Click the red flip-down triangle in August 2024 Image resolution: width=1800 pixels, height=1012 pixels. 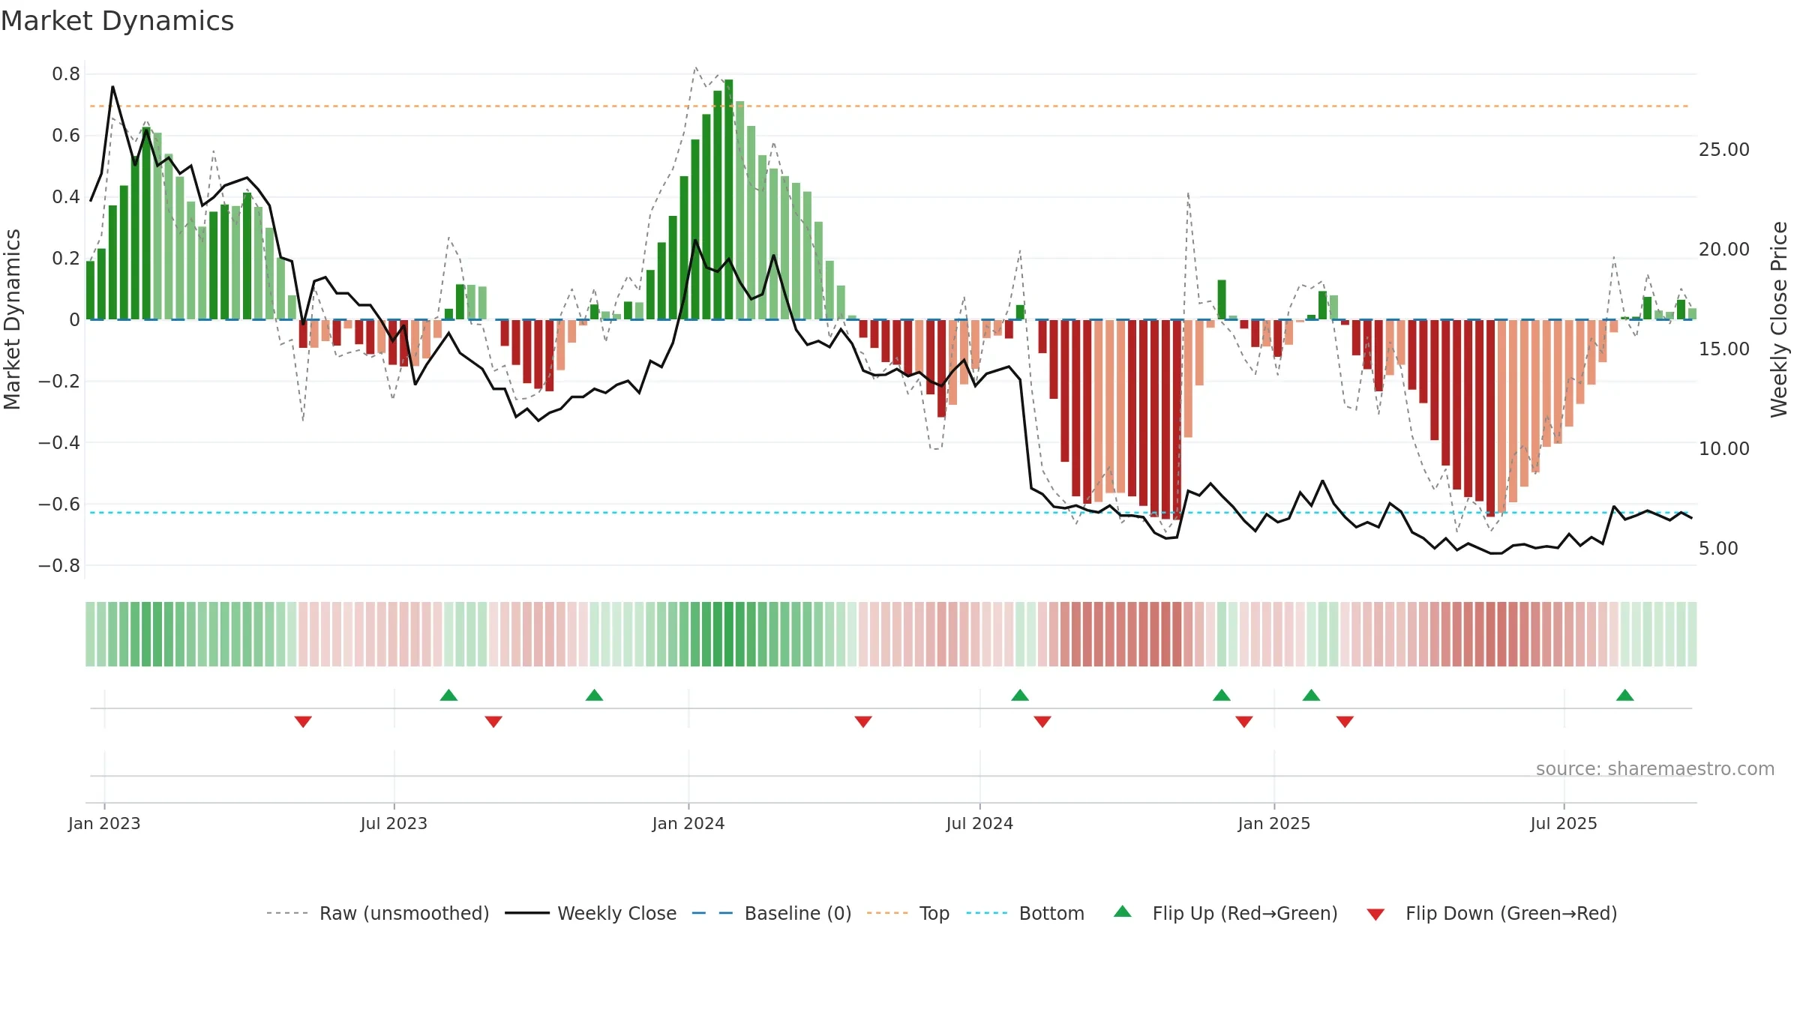point(1042,722)
